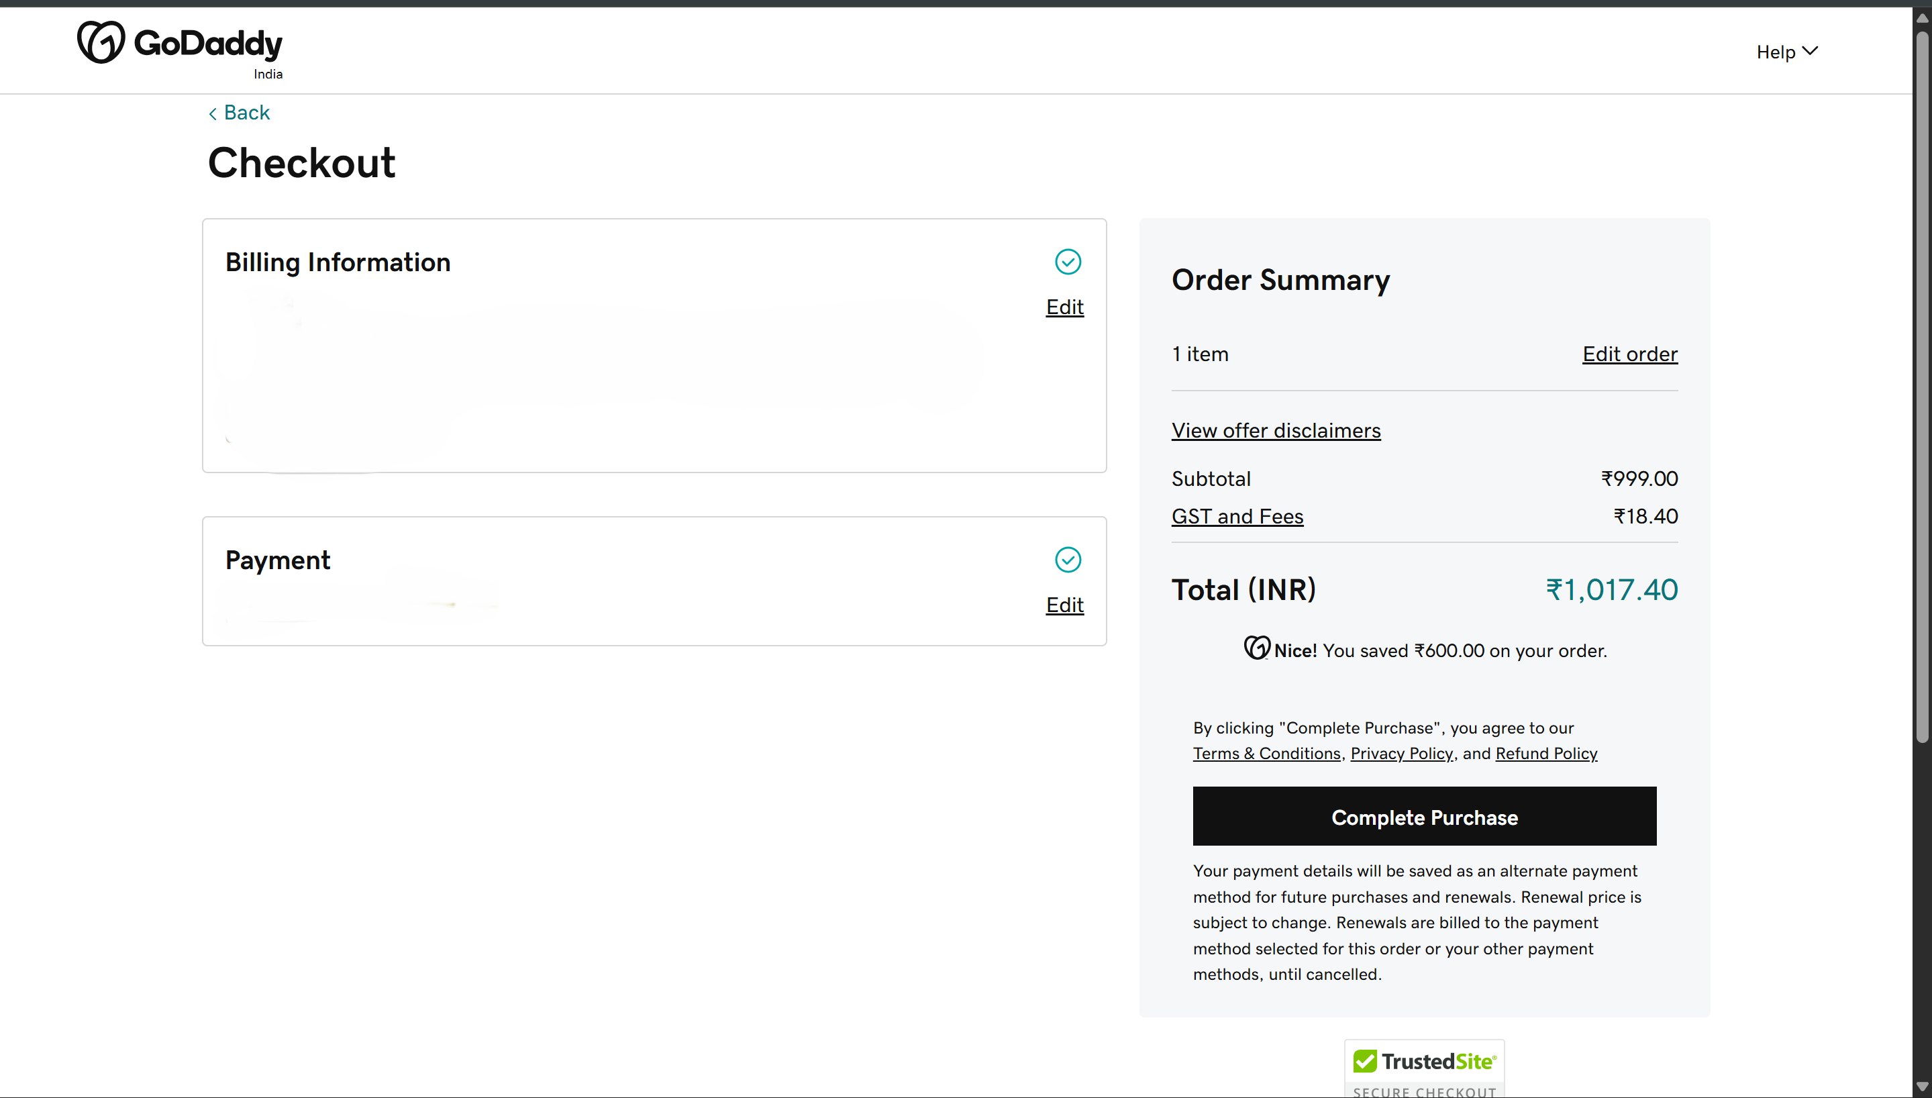
Task: Open the Privacy Policy link
Action: tap(1401, 752)
